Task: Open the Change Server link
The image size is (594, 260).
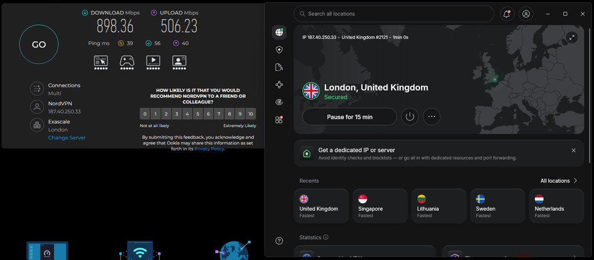Action: [67, 138]
